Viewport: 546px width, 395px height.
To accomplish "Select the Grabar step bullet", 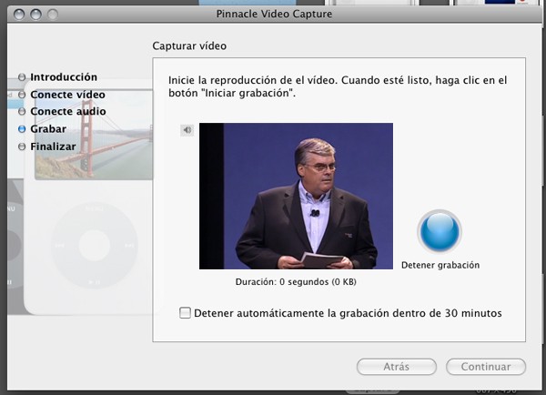I will 22,129.
